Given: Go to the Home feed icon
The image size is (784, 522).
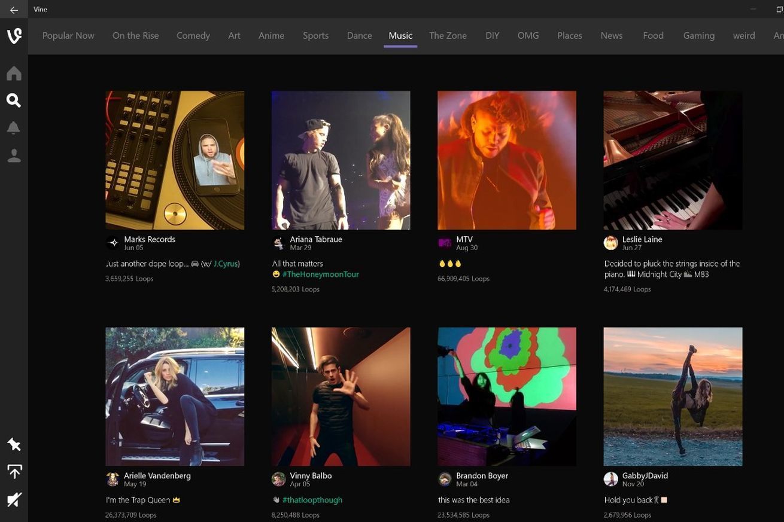Looking at the screenshot, I should [x=14, y=74].
